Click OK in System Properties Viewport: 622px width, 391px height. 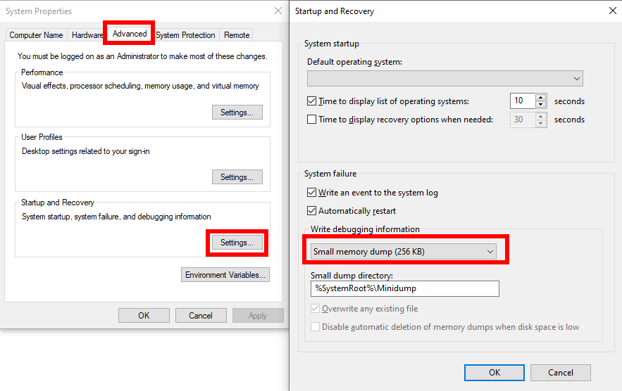pos(144,315)
